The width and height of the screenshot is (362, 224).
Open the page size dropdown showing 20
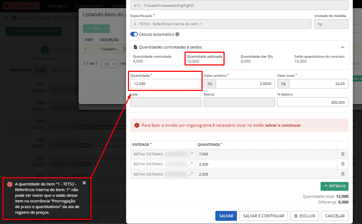(109, 64)
